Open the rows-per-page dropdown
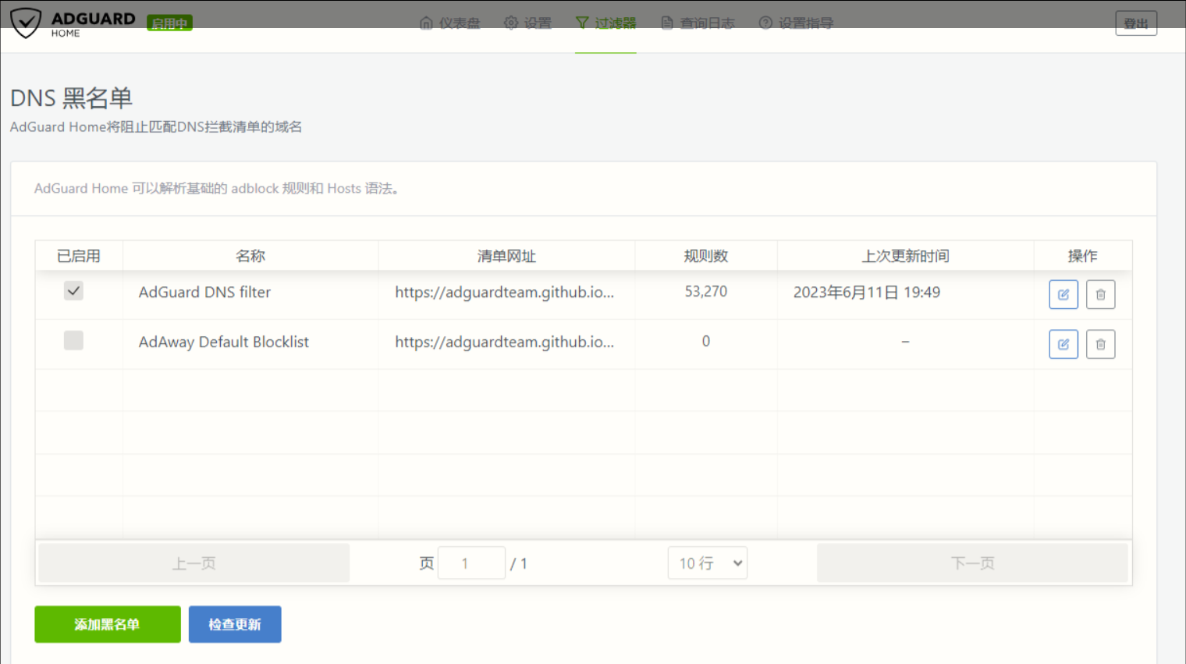The width and height of the screenshot is (1186, 664). [707, 563]
